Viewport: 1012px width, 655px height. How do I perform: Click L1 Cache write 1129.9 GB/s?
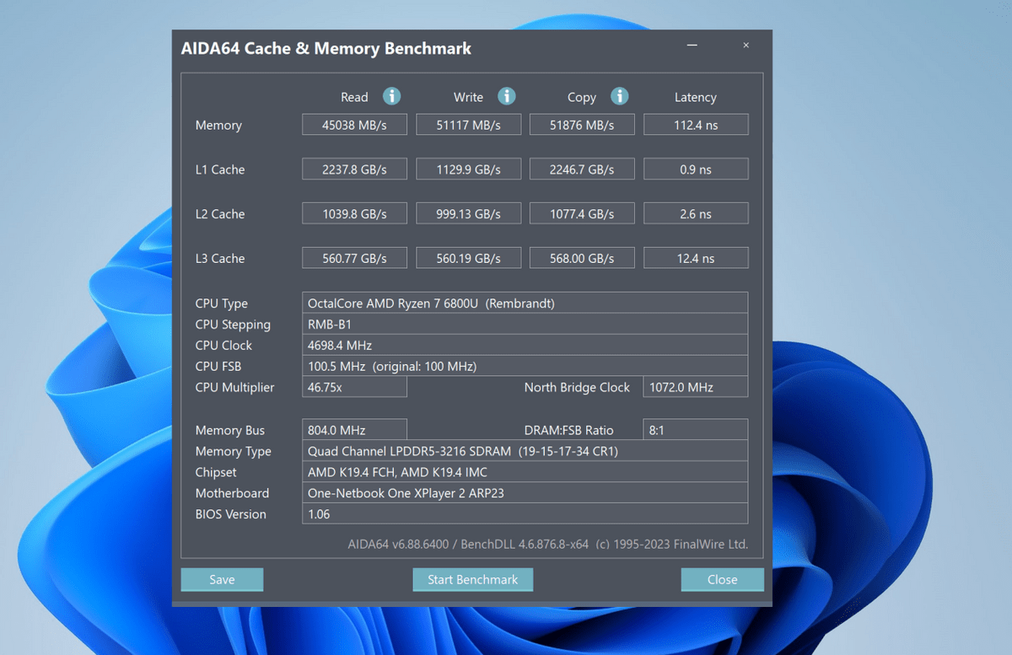click(x=468, y=169)
